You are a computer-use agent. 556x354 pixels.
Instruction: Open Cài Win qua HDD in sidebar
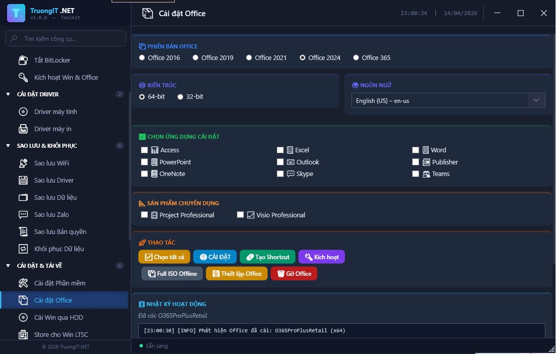[x=59, y=318]
